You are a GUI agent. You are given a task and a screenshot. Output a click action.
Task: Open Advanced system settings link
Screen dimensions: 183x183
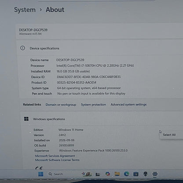(x=128, y=105)
